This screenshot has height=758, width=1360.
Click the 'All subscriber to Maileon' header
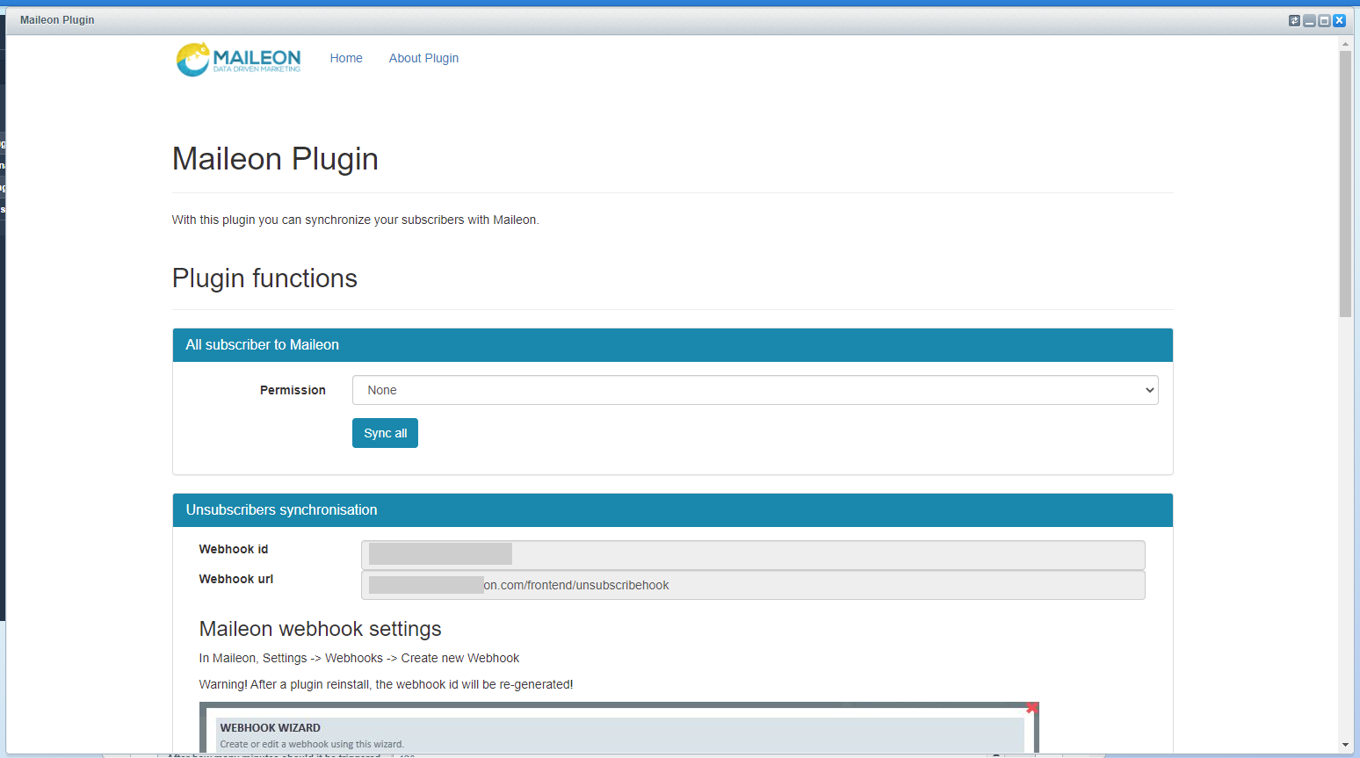tap(673, 345)
